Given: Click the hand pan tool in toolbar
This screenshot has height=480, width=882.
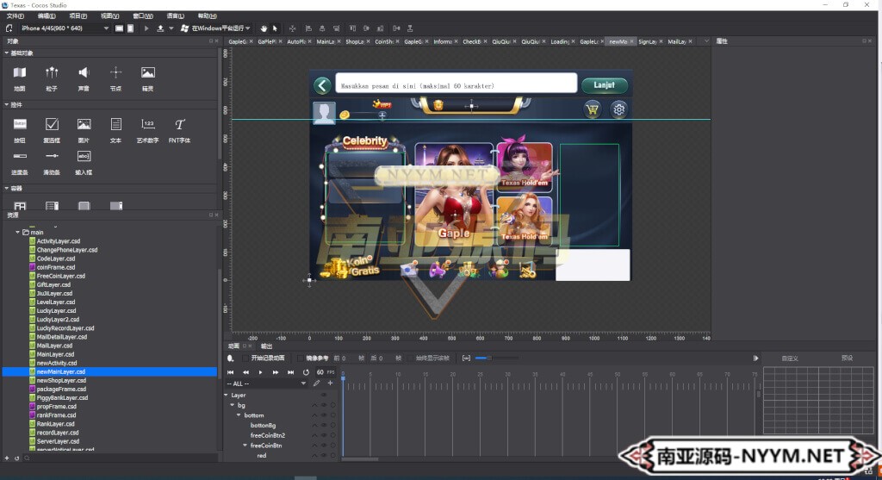Looking at the screenshot, I should [x=264, y=28].
